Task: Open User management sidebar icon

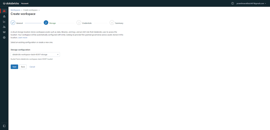Action: [4, 27]
